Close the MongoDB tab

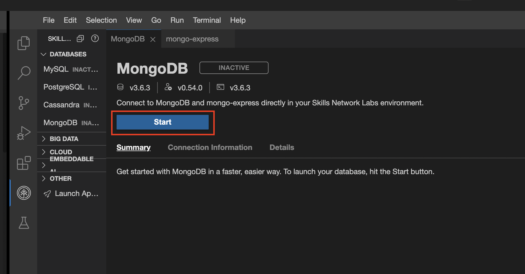point(153,39)
